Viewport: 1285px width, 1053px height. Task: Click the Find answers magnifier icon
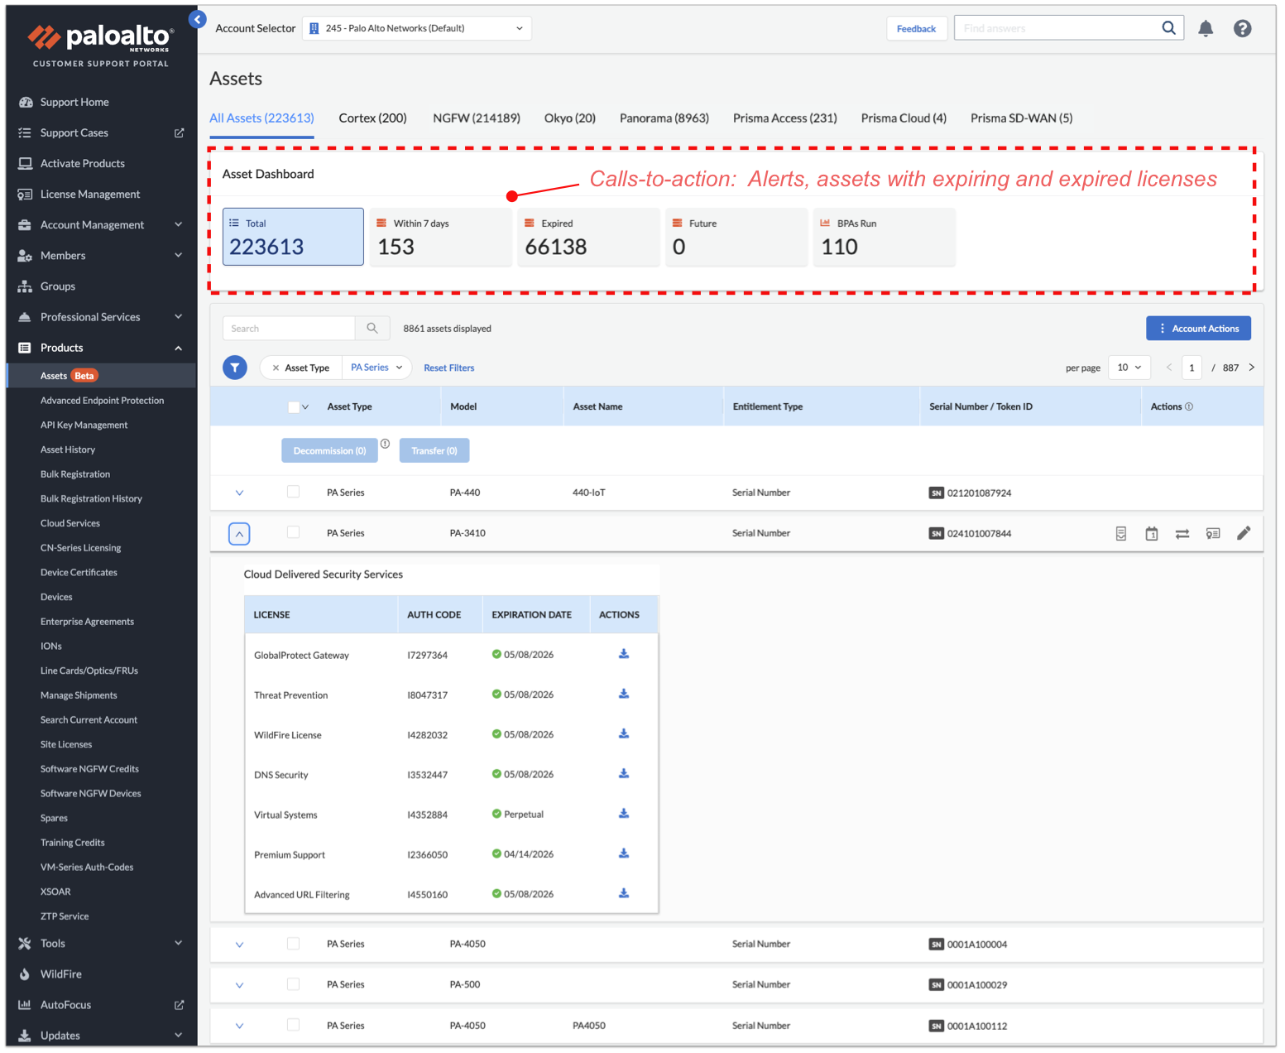point(1168,28)
